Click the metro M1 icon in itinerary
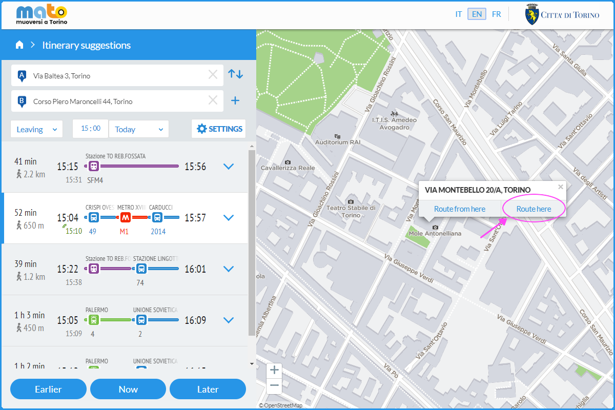This screenshot has height=410, width=615. 125,217
